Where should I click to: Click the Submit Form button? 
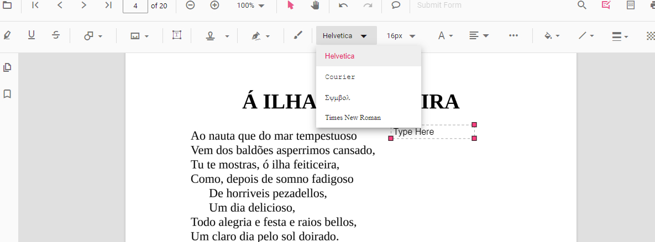pos(439,6)
